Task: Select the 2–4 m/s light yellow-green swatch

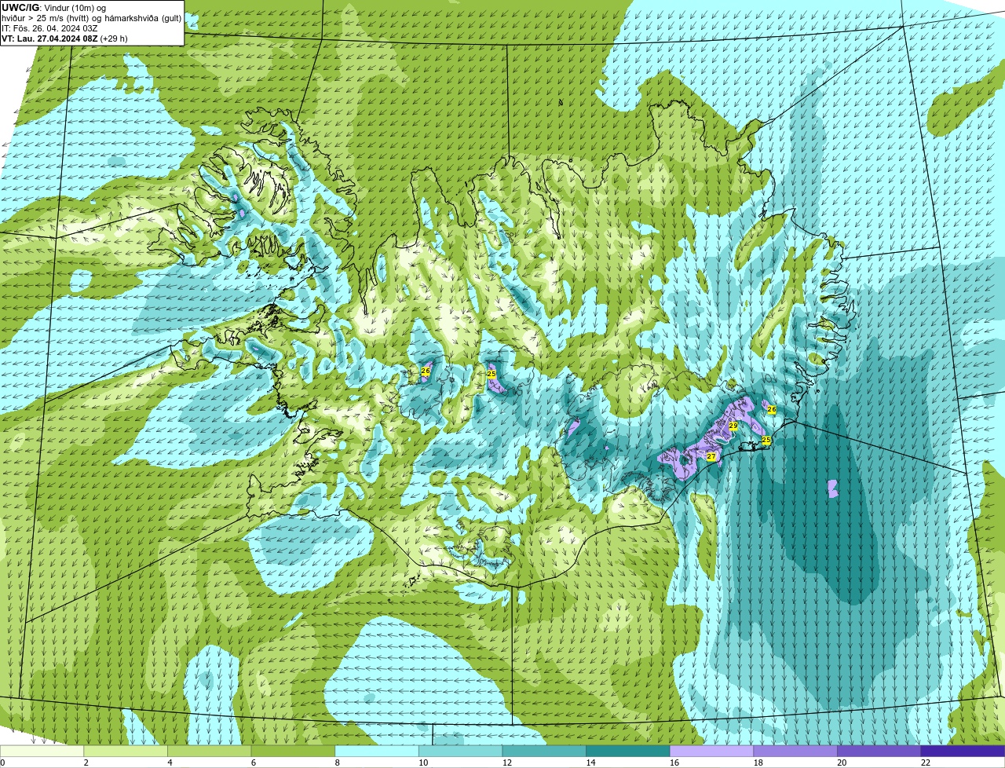Action: [x=126, y=751]
